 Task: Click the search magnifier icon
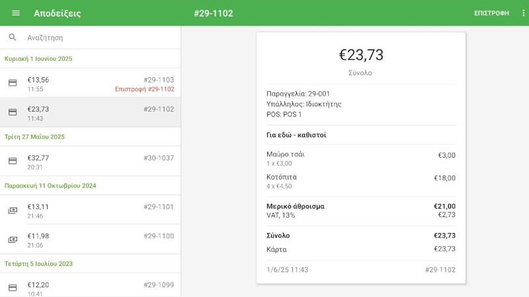tap(13, 38)
